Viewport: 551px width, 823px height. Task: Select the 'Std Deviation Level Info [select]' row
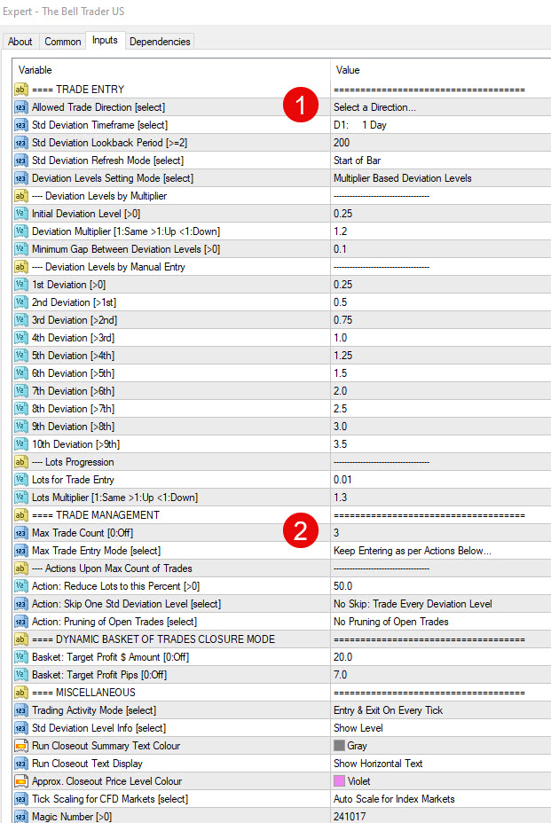281,728
